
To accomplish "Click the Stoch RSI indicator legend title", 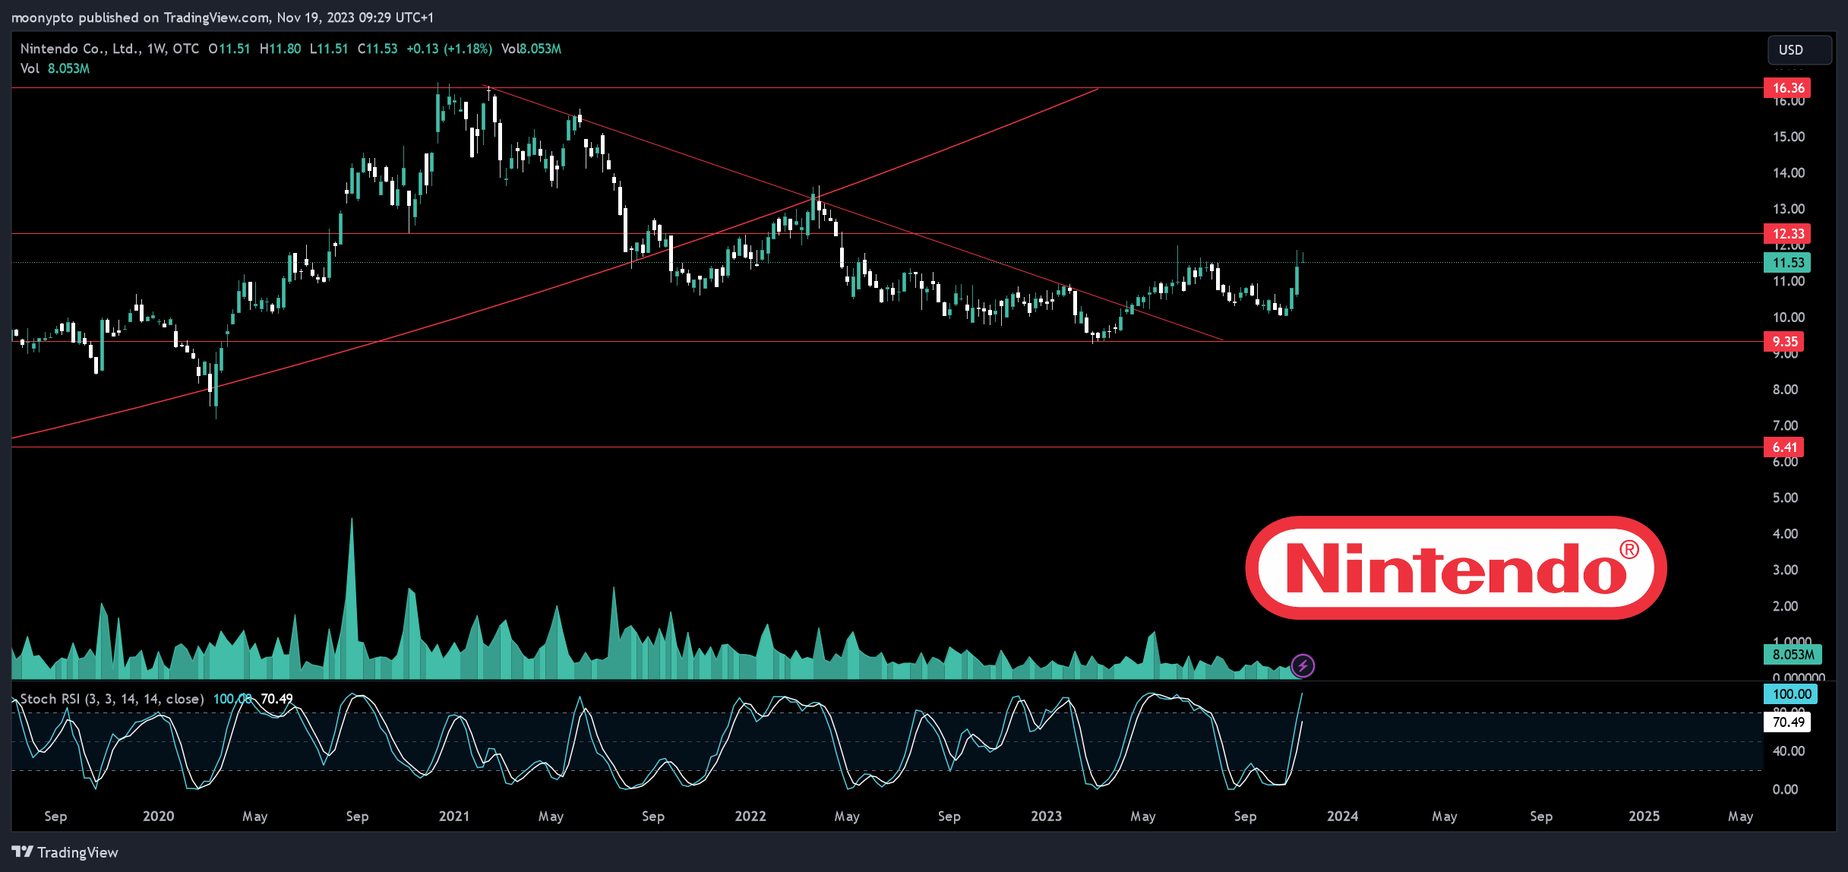I will [x=112, y=699].
